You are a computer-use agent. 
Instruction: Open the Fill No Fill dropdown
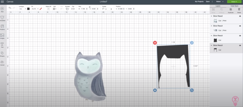coord(35,9)
